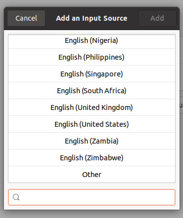The height and width of the screenshot is (218, 183).
Task: Click Cancel to dismiss the dialog
Action: pyautogui.click(x=26, y=18)
